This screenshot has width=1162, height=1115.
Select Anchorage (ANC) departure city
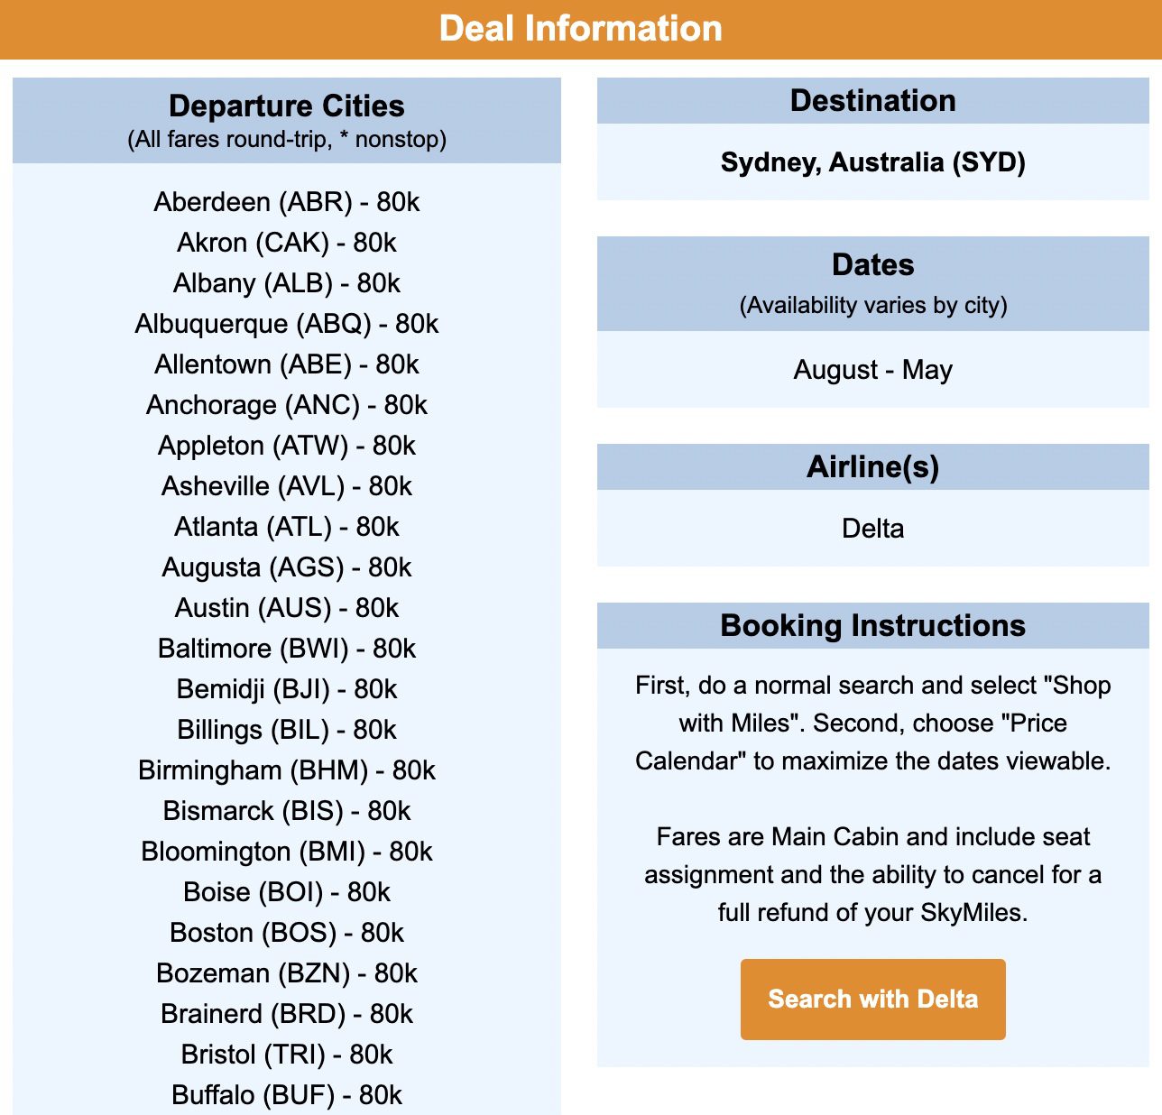(x=287, y=405)
